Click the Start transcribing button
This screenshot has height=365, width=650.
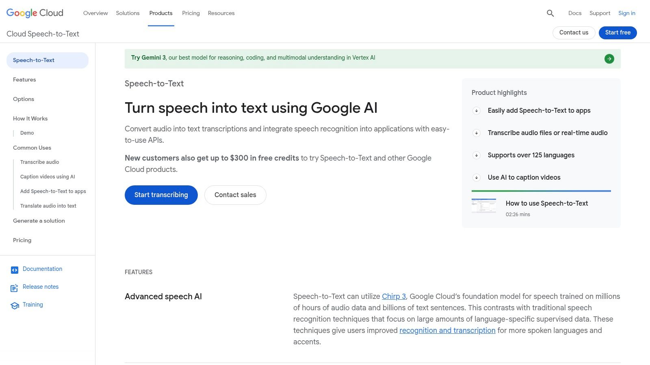pyautogui.click(x=161, y=195)
